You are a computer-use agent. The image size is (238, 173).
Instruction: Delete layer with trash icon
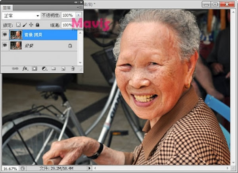click(x=73, y=68)
